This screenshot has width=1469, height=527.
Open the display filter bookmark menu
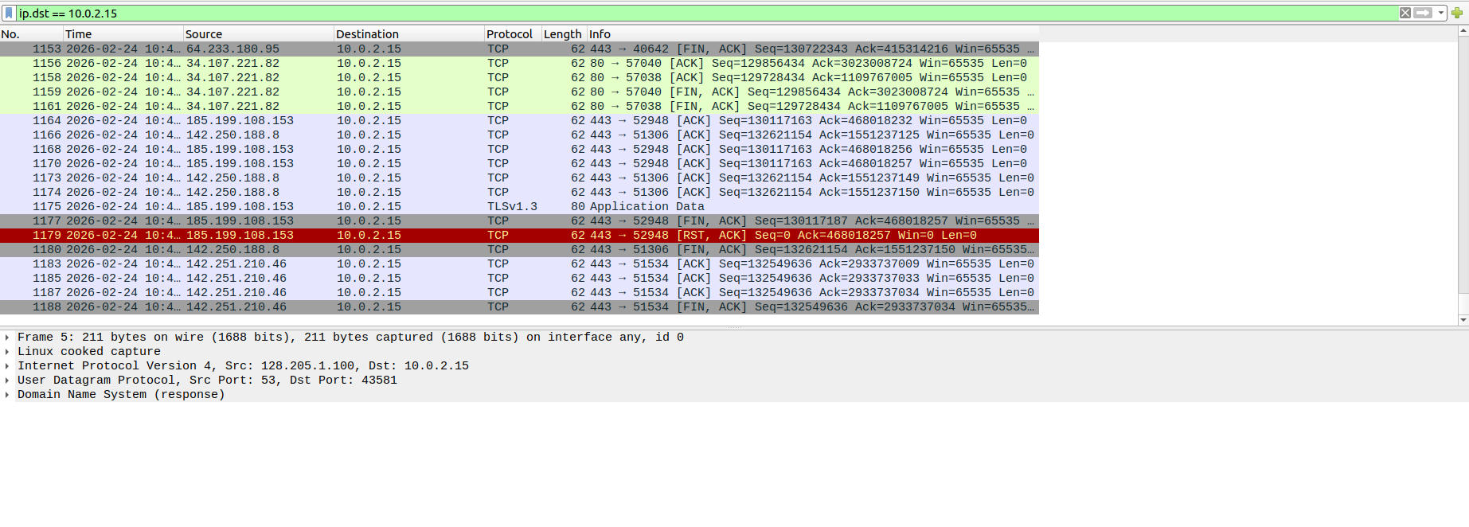coord(9,13)
